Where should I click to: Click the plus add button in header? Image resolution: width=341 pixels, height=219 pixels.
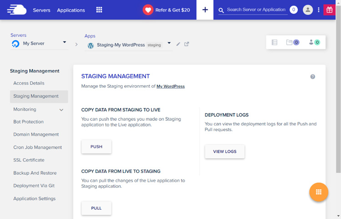pyautogui.click(x=205, y=10)
